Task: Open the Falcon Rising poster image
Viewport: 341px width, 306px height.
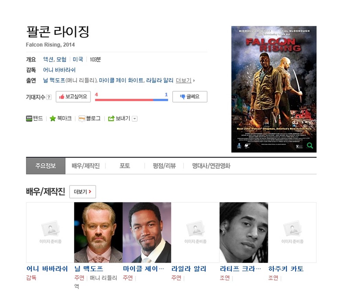Action: pos(274,89)
